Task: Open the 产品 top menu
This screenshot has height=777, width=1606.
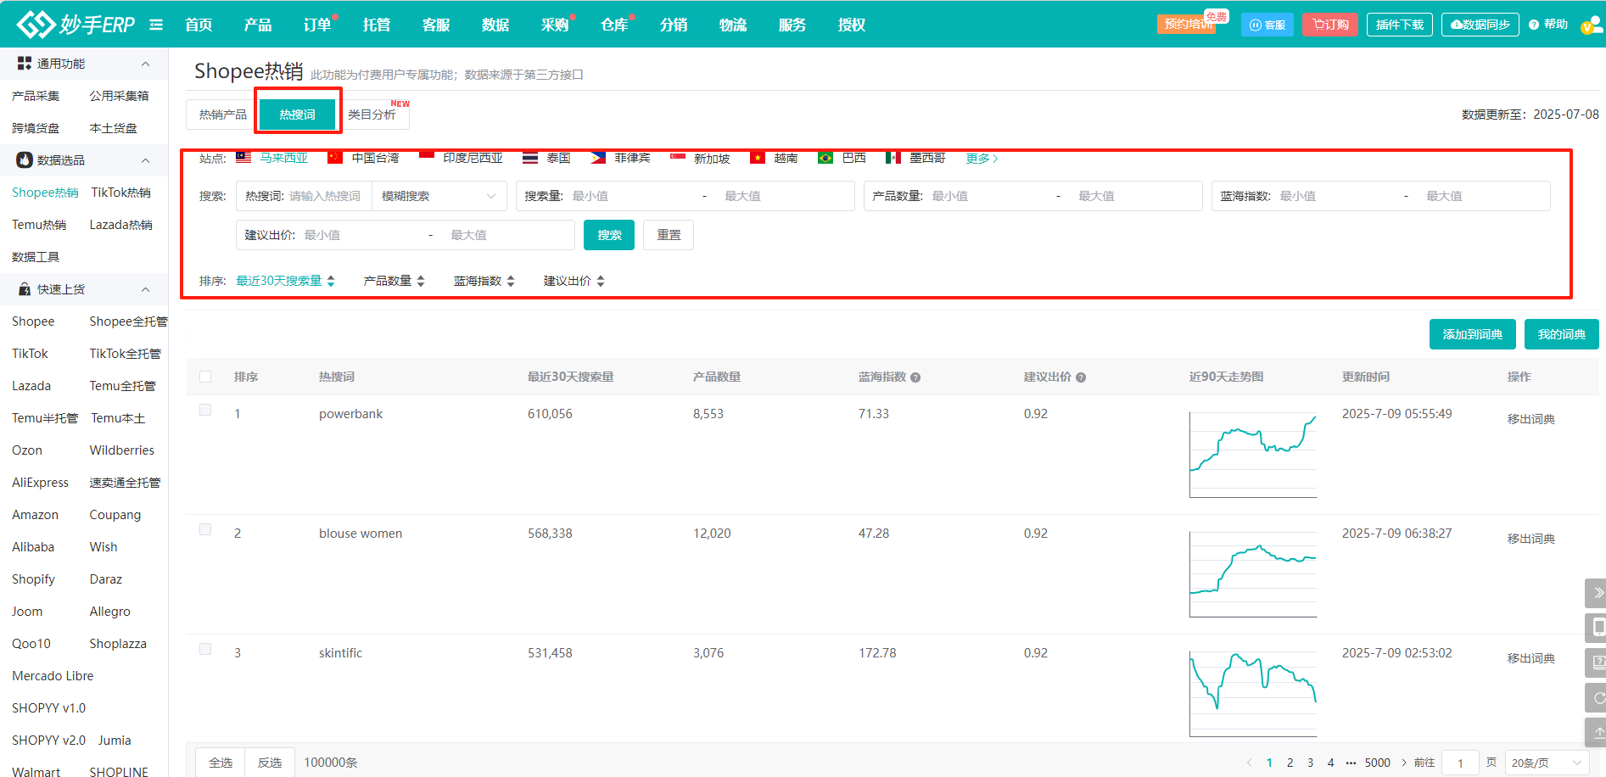Action: point(258,25)
